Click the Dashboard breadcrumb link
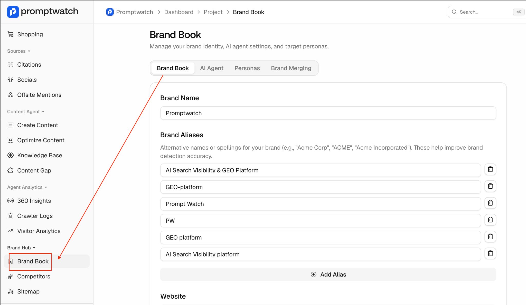 pos(179,12)
